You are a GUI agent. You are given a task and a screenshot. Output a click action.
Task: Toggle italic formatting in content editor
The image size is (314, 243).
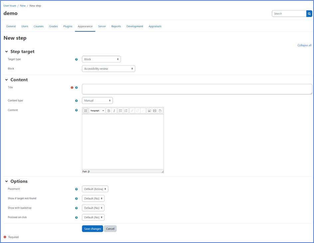(x=114, y=111)
